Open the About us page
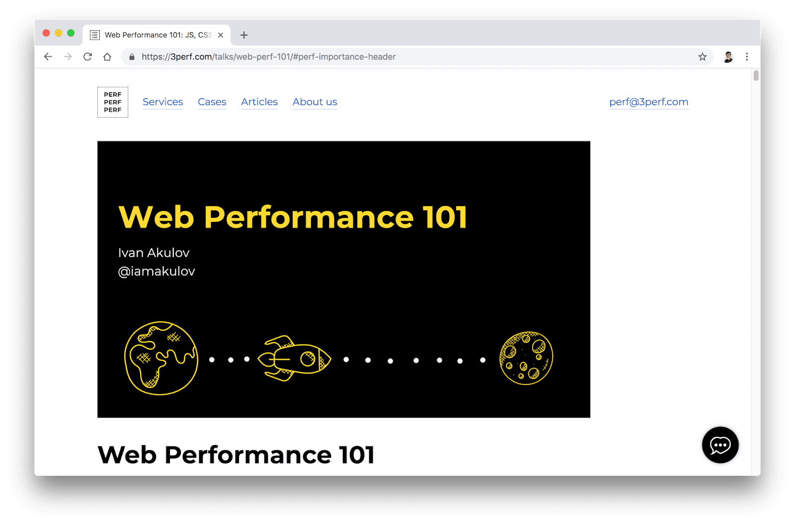The image size is (795, 525). [x=315, y=102]
